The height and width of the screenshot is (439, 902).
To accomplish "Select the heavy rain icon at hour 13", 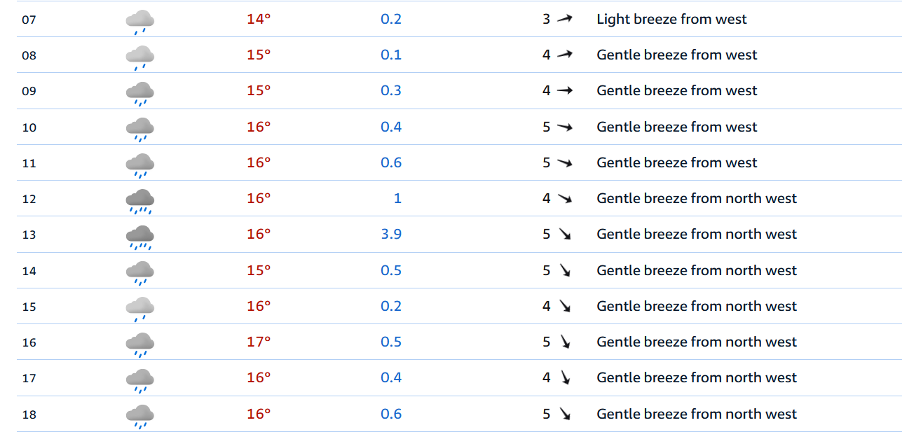I will click(140, 236).
